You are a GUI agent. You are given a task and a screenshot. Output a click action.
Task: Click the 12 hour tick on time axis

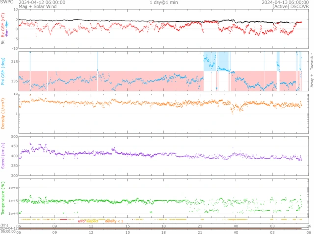(91, 226)
